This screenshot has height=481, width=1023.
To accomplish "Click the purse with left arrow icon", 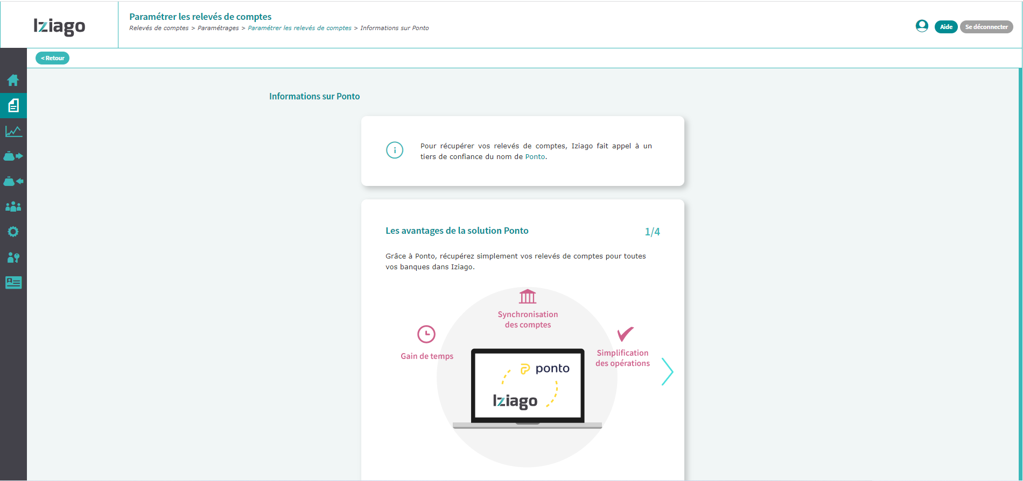I will [x=13, y=181].
